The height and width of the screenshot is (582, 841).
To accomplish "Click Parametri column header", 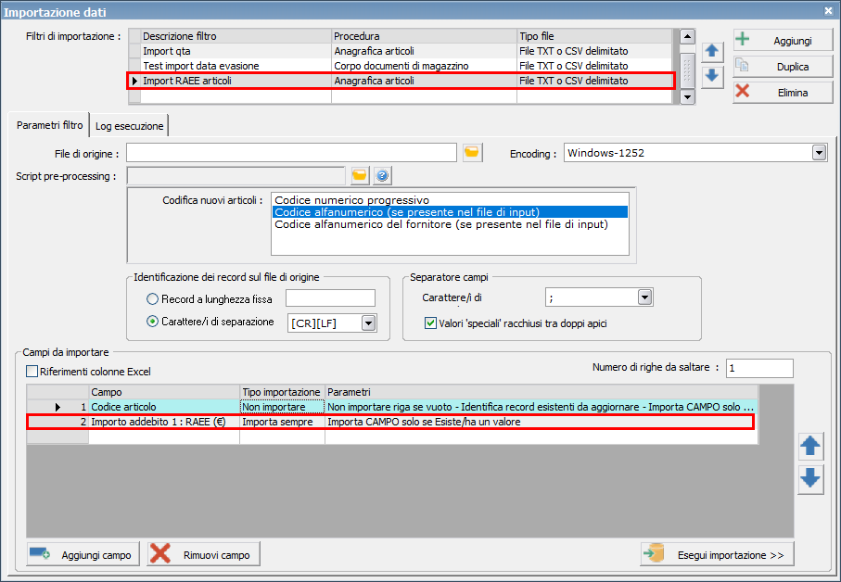I will [x=542, y=392].
